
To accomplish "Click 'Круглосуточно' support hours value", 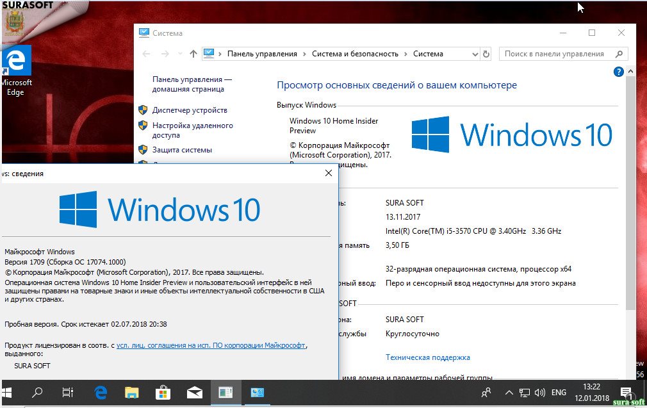I will [x=412, y=334].
